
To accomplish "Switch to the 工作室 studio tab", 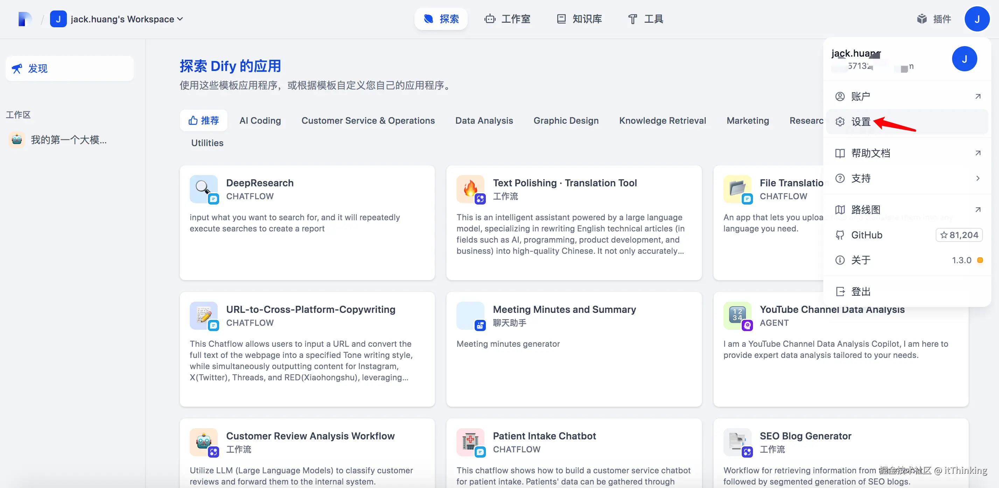I will pyautogui.click(x=507, y=19).
